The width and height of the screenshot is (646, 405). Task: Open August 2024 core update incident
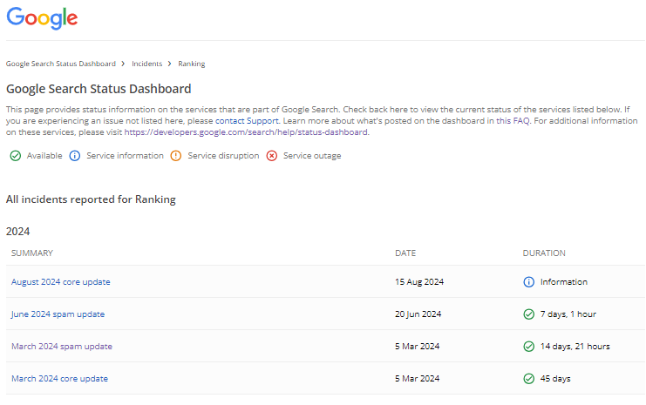pyautogui.click(x=60, y=282)
